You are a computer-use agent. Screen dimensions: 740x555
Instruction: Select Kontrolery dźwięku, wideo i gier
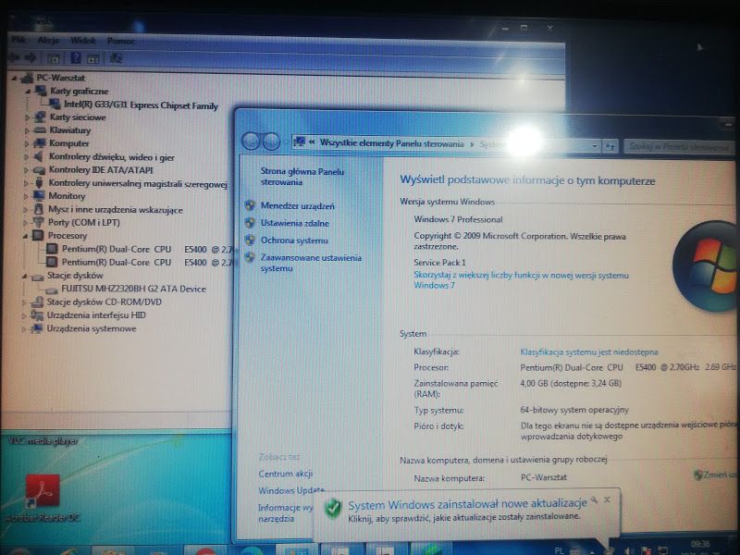click(111, 157)
